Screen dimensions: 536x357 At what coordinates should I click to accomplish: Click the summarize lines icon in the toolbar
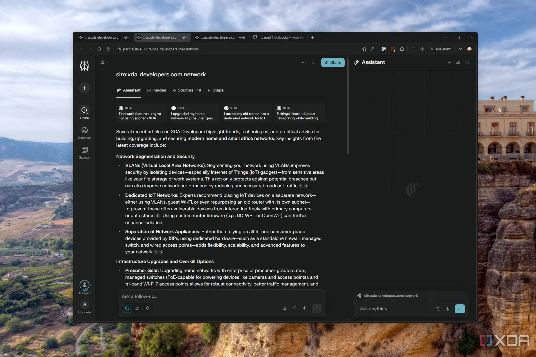[x=414, y=49]
